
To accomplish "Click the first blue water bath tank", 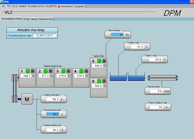I will click(118, 77).
